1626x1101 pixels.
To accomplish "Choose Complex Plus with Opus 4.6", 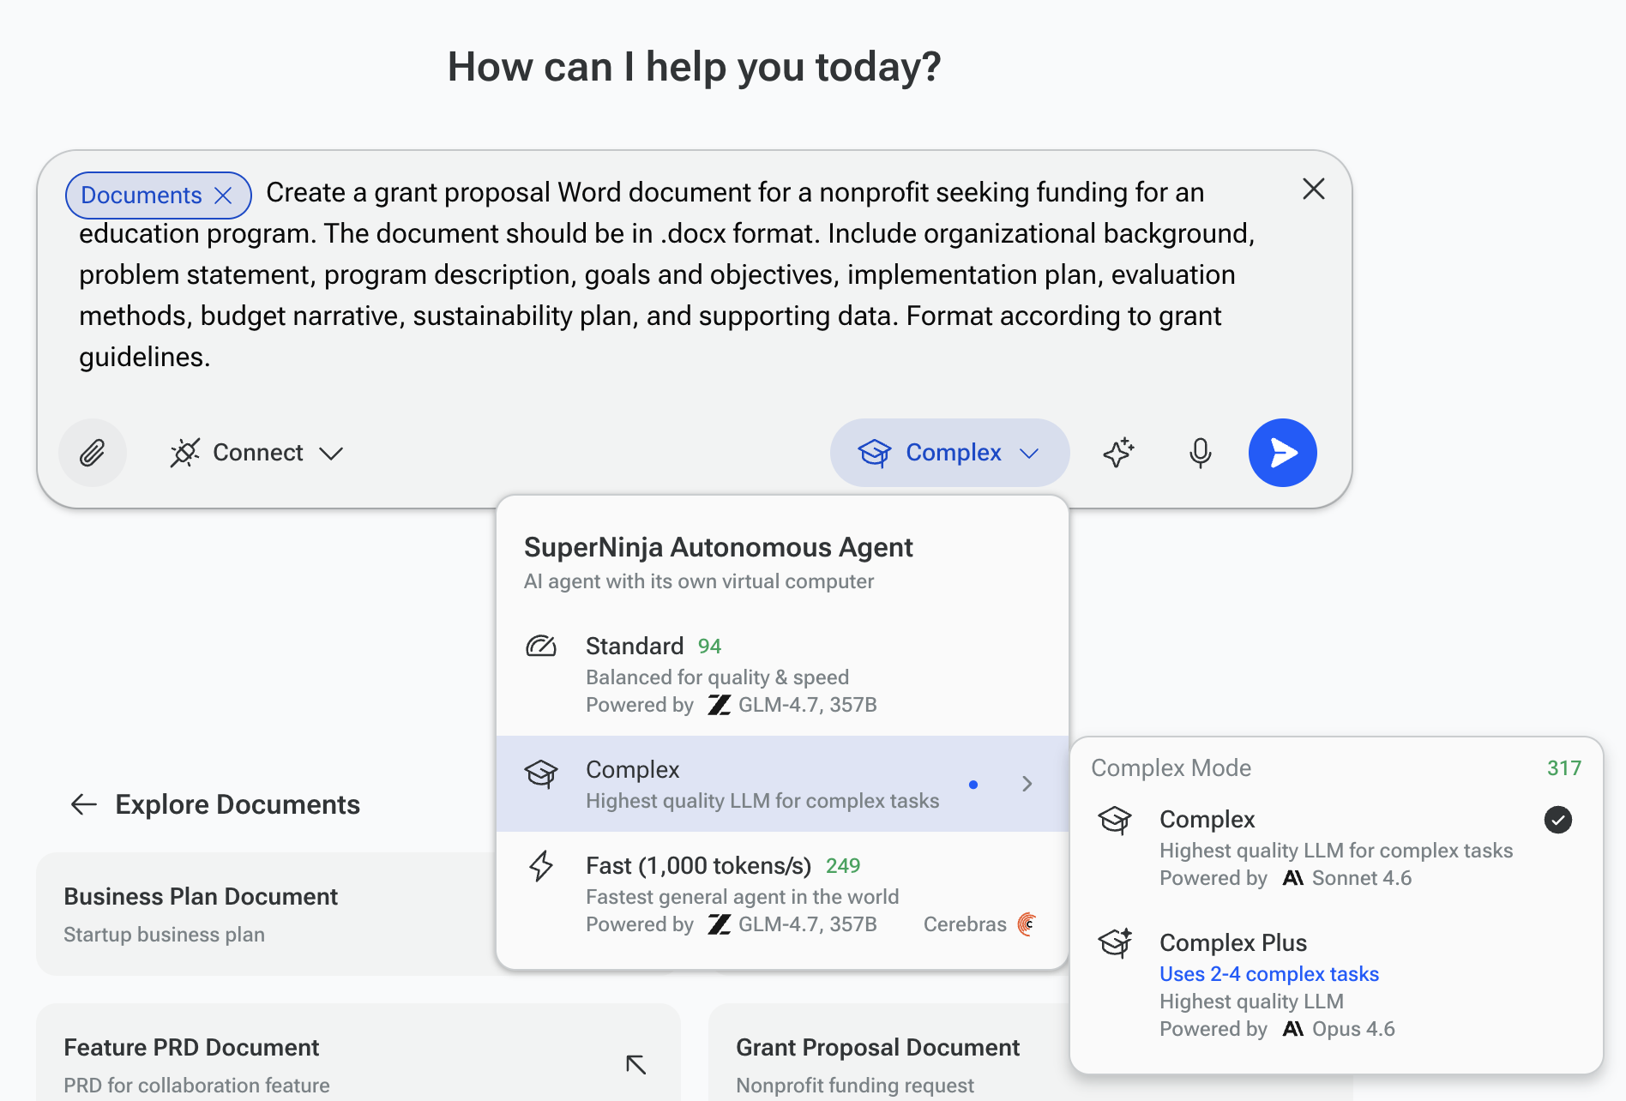I will pos(1336,984).
